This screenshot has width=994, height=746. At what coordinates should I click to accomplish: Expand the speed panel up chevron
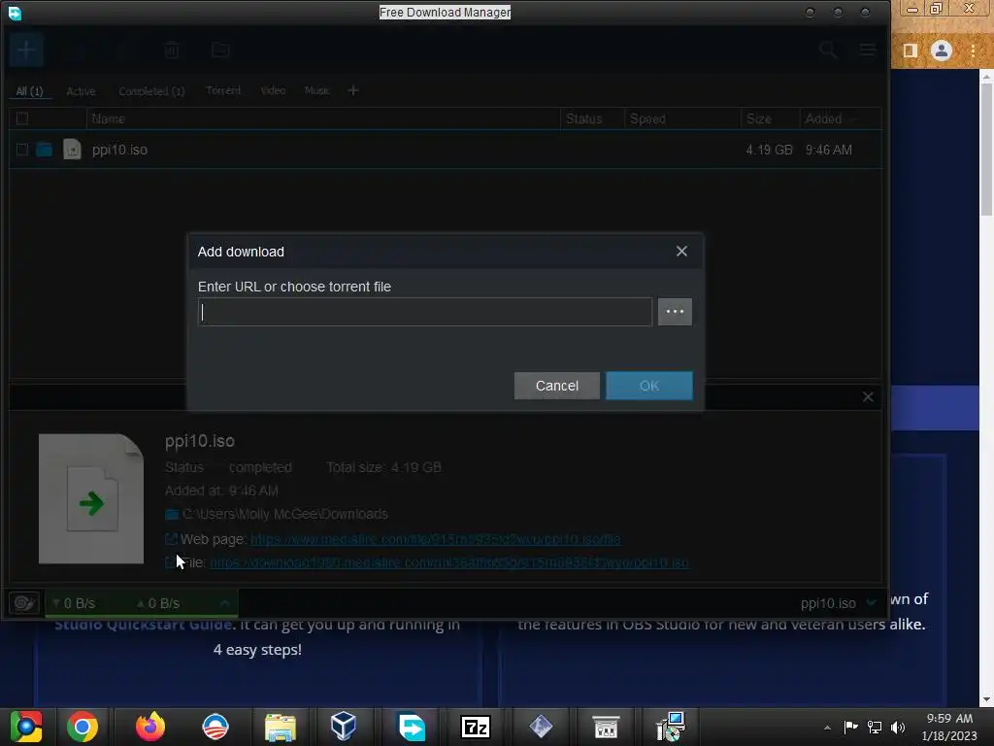(224, 602)
